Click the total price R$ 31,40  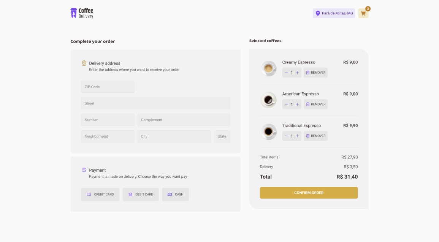click(x=347, y=177)
